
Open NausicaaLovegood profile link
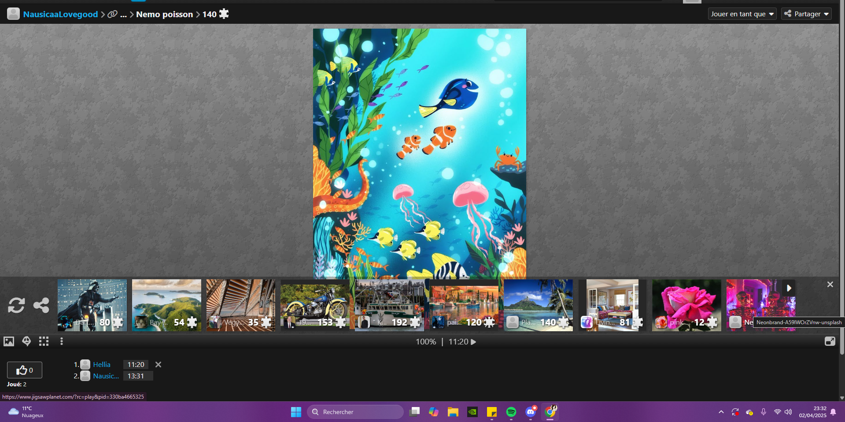(x=61, y=14)
